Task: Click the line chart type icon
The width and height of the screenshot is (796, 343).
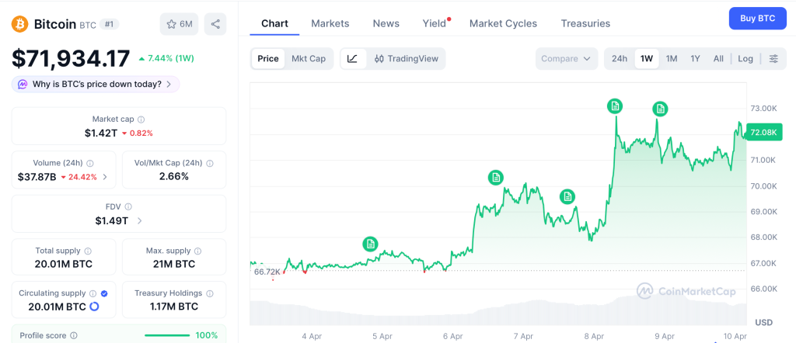Action: coord(352,59)
